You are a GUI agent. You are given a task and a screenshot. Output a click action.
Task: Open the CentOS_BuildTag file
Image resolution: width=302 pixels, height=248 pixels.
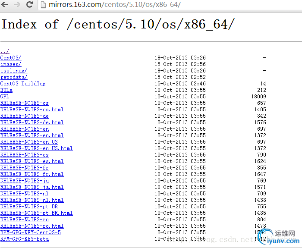click(x=23, y=84)
